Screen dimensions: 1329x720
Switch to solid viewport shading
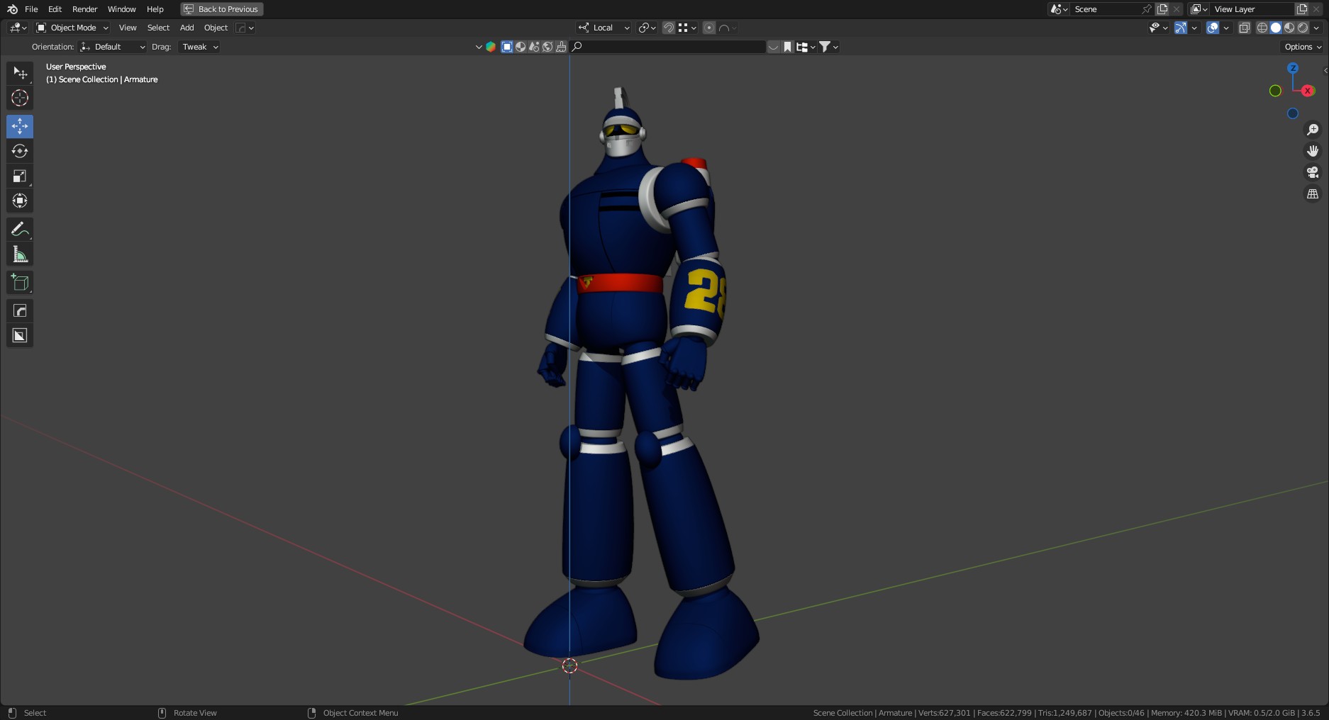pos(1276,28)
